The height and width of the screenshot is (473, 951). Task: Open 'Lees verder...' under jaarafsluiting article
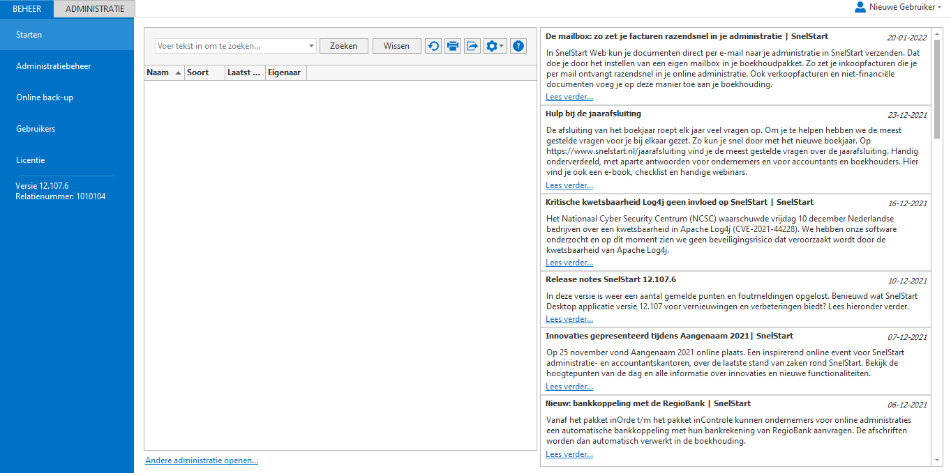tap(569, 185)
